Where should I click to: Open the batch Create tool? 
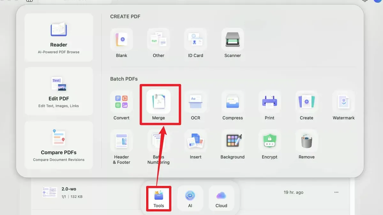click(x=307, y=106)
